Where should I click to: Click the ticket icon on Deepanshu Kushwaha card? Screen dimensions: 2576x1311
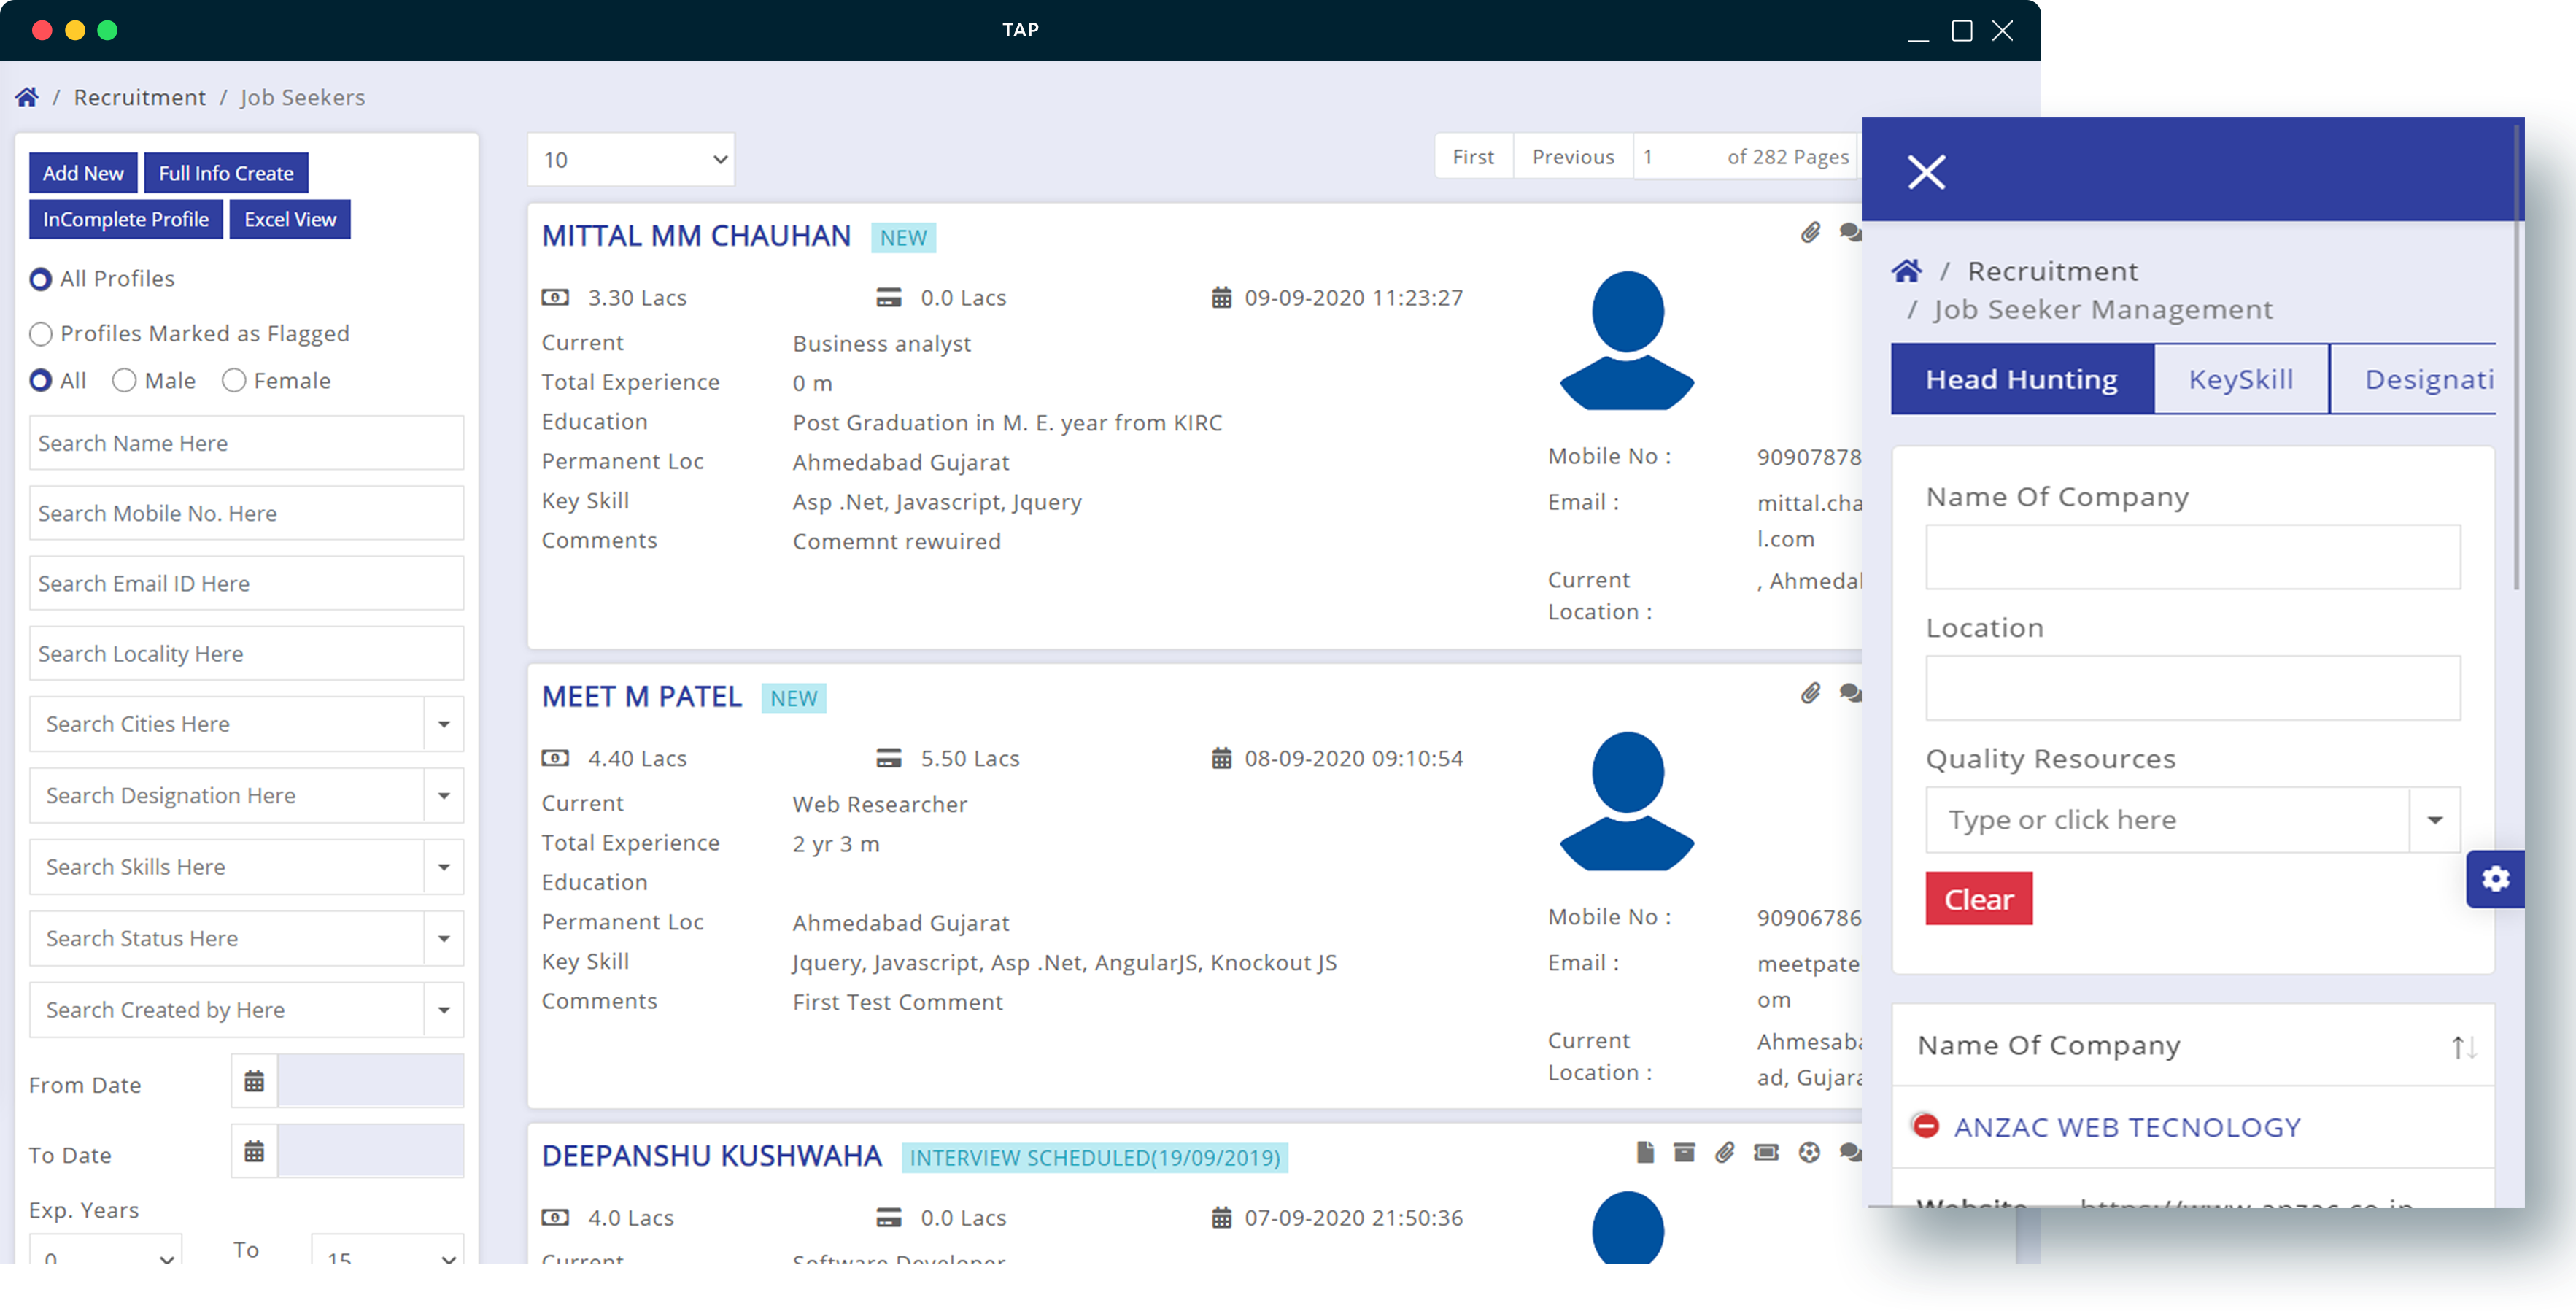(x=1766, y=1152)
